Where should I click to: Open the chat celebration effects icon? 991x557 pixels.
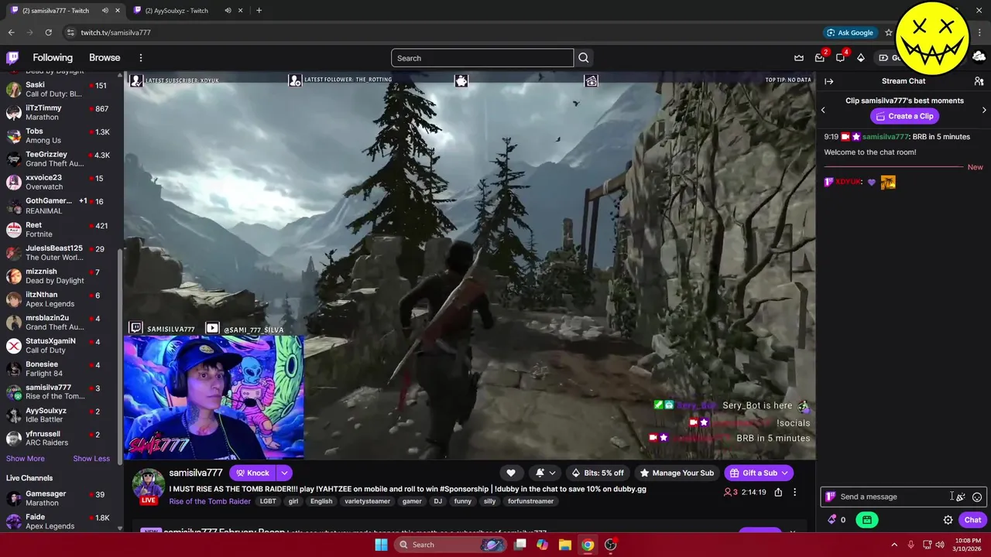tap(960, 497)
